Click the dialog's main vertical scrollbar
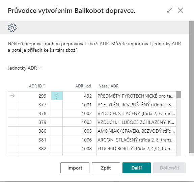The image size is (194, 182). tap(192, 87)
